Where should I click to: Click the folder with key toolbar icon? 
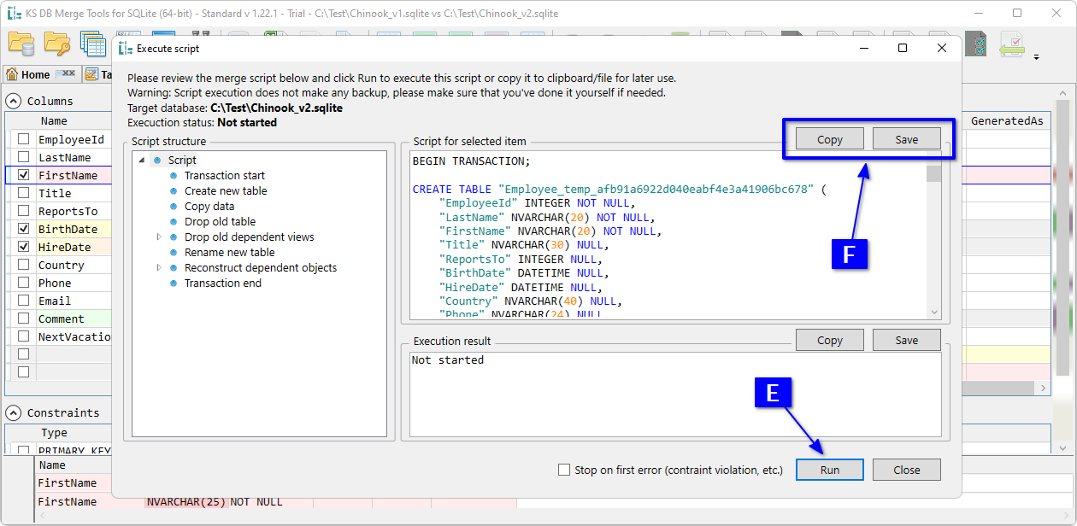[57, 43]
